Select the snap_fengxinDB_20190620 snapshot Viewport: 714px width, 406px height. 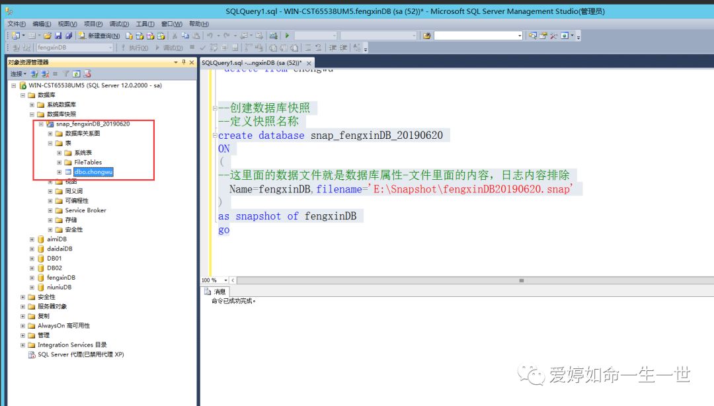pos(93,124)
